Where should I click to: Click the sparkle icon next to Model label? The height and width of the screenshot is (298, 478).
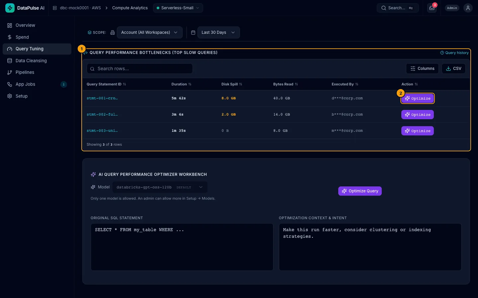pos(93,187)
